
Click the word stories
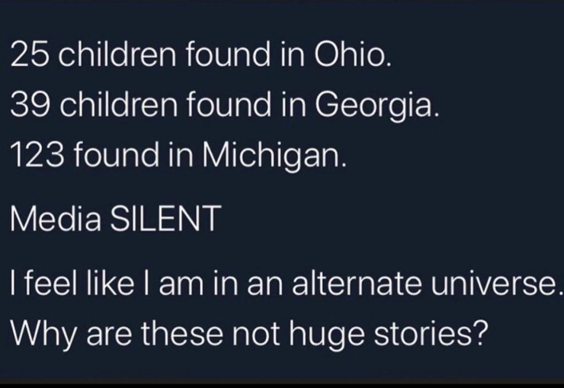point(431,332)
